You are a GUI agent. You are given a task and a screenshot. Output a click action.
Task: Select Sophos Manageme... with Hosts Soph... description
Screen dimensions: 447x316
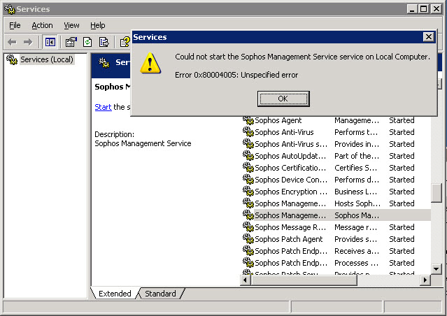(x=336, y=203)
